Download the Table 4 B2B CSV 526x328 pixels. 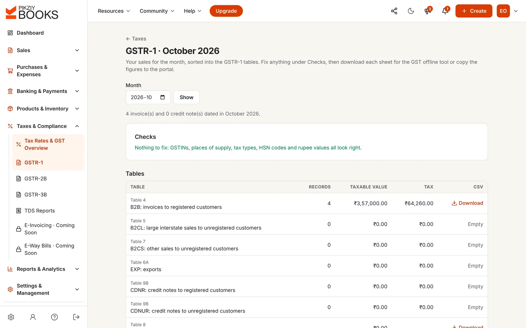[x=467, y=203]
